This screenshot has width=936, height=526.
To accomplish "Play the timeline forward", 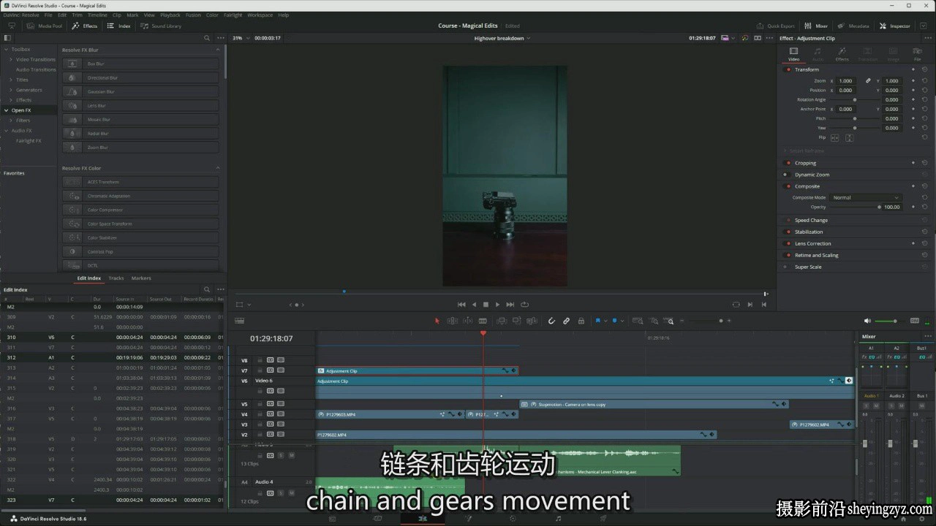I will (497, 304).
